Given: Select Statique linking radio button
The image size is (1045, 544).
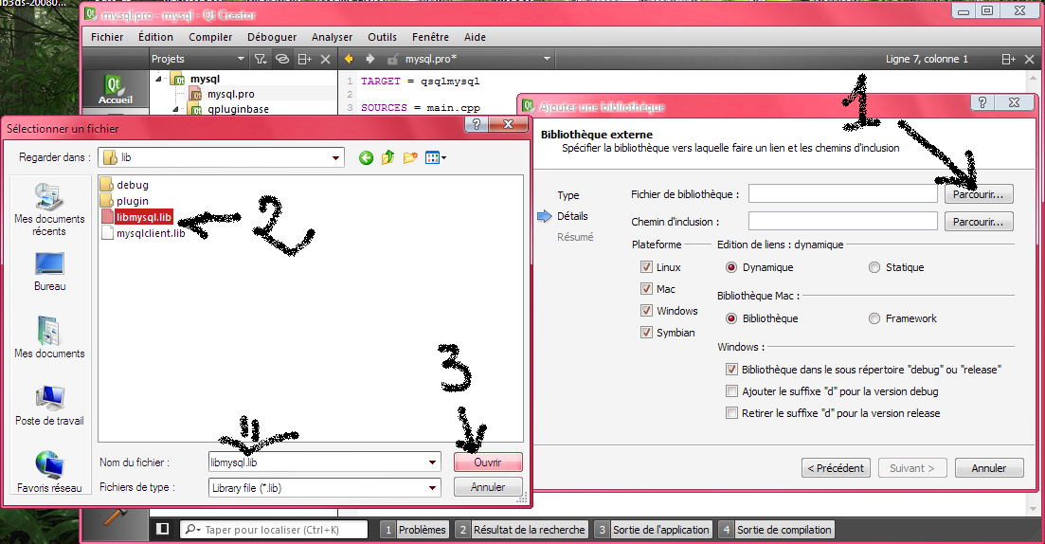Looking at the screenshot, I should (x=874, y=267).
